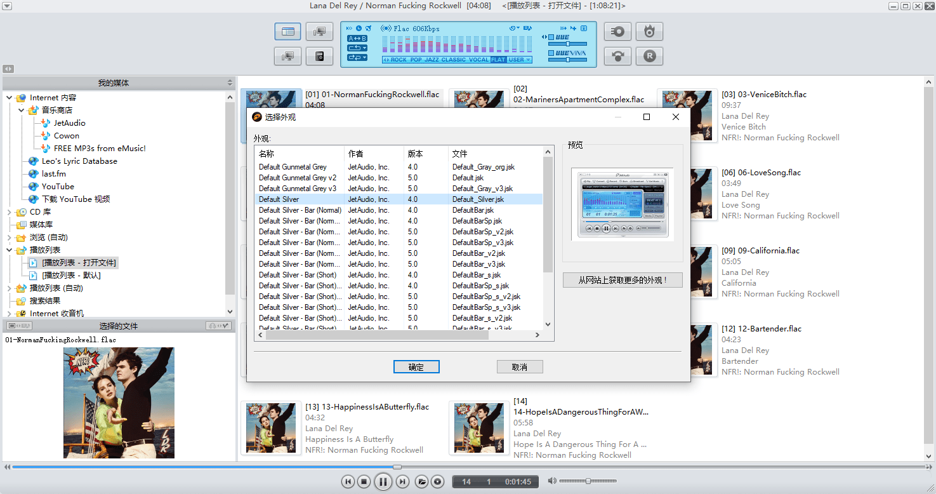This screenshot has height=494, width=936.
Task: Open Leo's Lyric Database link
Action: click(79, 161)
